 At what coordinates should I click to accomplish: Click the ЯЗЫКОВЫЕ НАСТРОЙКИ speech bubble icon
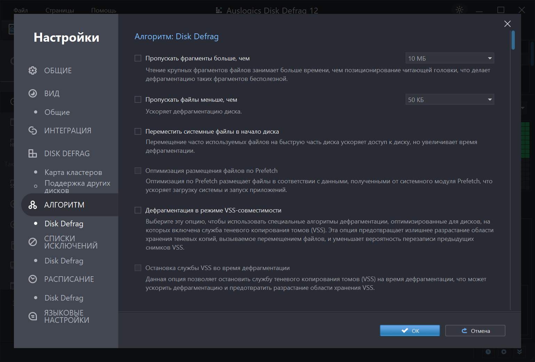coord(33,316)
